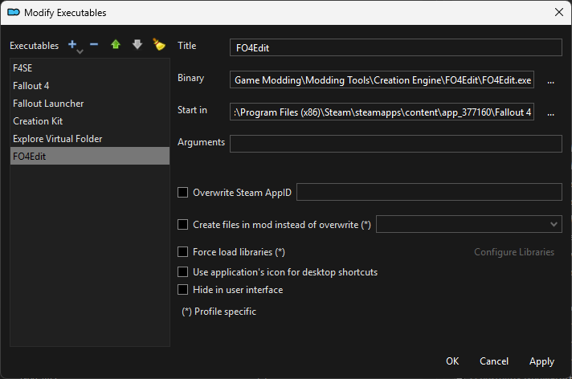Click the Apply button
This screenshot has height=379, width=572.
pos(541,361)
